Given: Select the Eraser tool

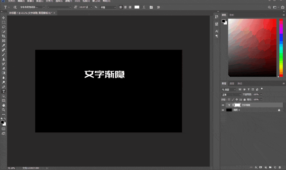Looking at the screenshot, I should pos(4,68).
